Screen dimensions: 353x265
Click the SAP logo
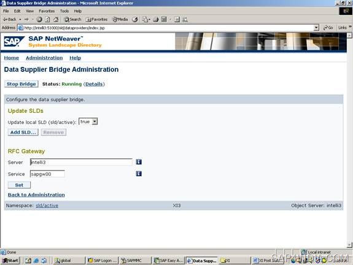pyautogui.click(x=14, y=41)
